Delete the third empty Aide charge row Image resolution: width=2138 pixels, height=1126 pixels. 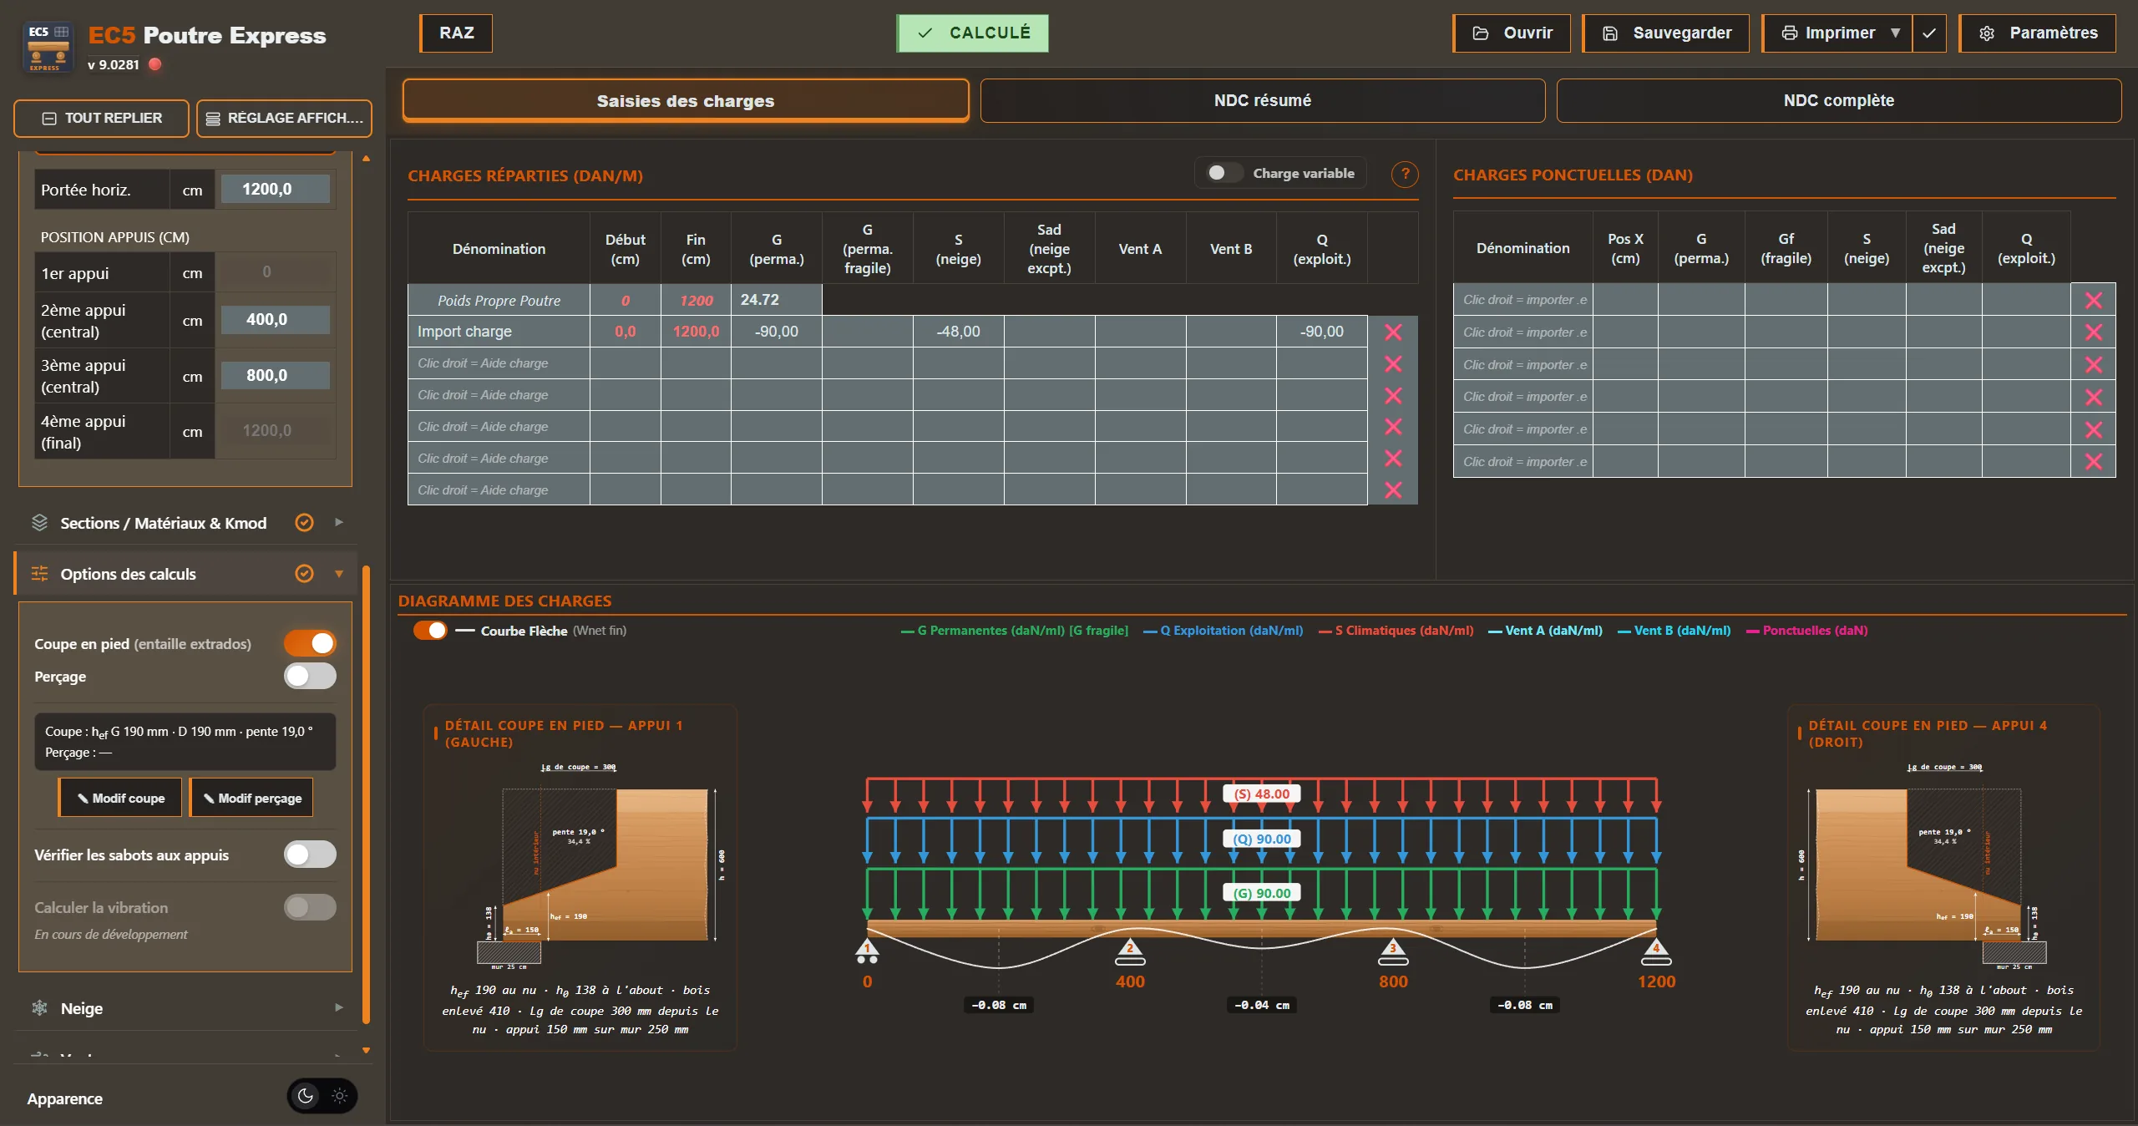pyautogui.click(x=1393, y=427)
